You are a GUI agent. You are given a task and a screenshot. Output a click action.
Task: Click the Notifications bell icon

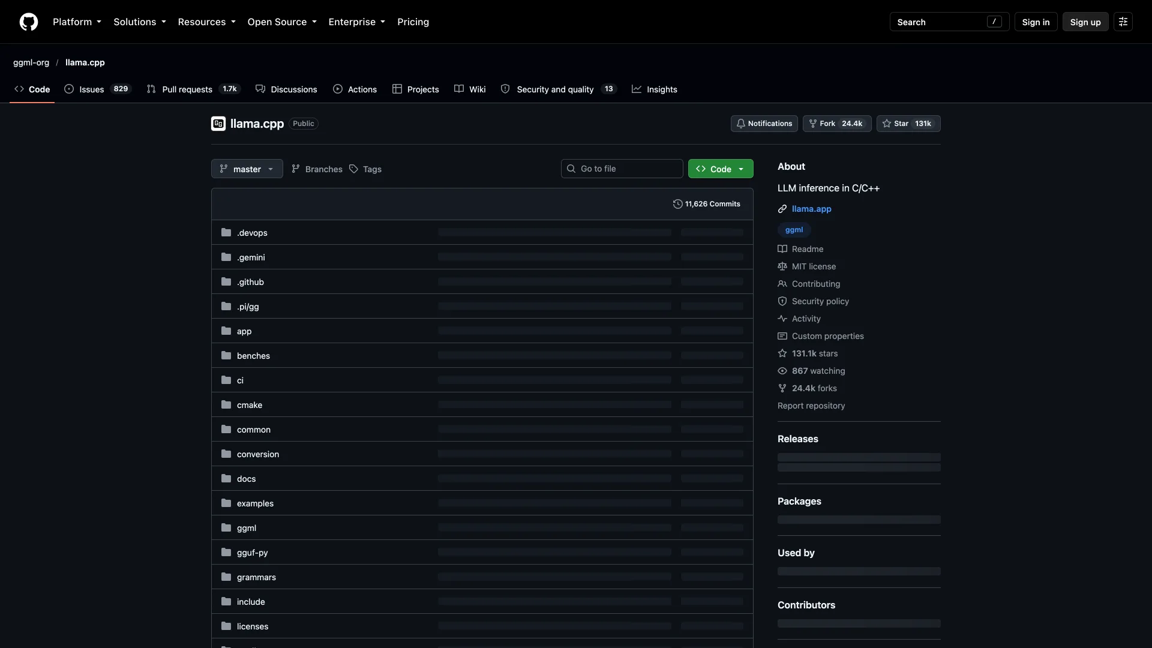741,124
